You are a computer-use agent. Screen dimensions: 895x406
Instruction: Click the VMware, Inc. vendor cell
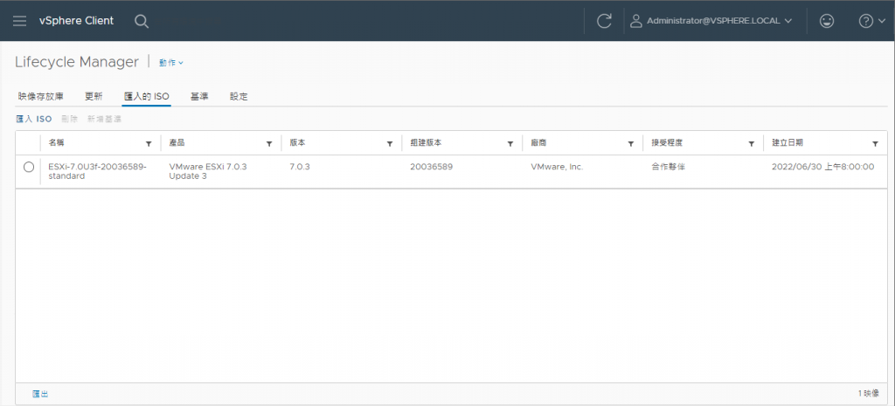coord(557,167)
